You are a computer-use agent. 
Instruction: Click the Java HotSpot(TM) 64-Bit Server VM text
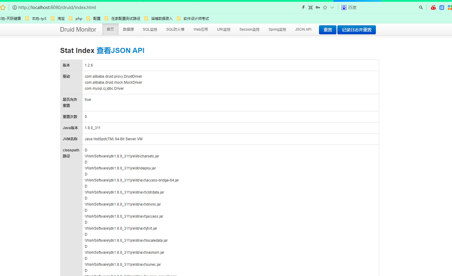[114, 139]
